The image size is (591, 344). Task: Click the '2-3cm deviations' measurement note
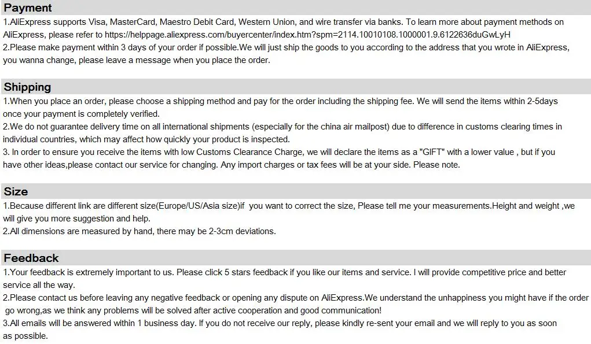coord(140,231)
